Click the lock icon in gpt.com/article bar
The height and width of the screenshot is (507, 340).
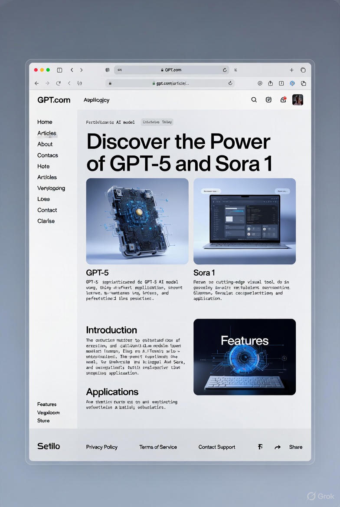tap(110, 83)
